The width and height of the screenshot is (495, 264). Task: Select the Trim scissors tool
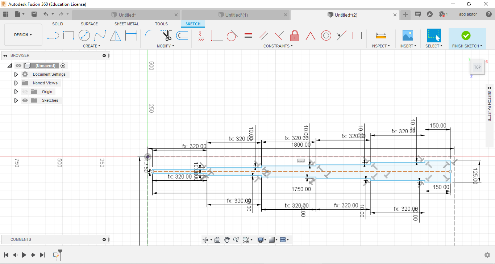click(166, 35)
